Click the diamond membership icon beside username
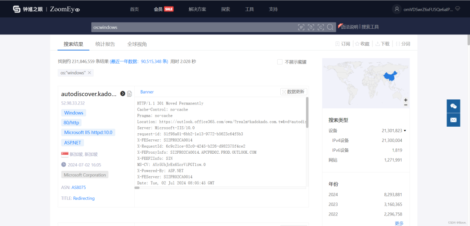Screen dimensions: 470x226 [457, 9]
